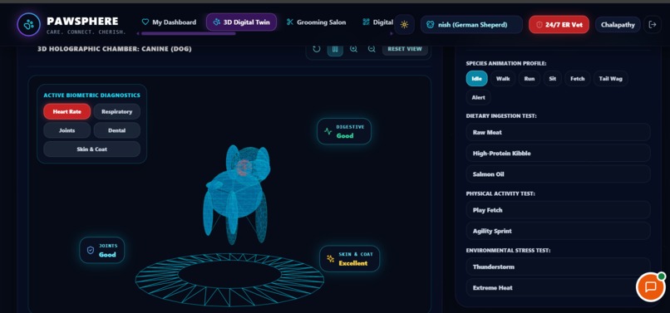Click the sun theme toggle icon
The image size is (670, 313).
click(x=404, y=25)
